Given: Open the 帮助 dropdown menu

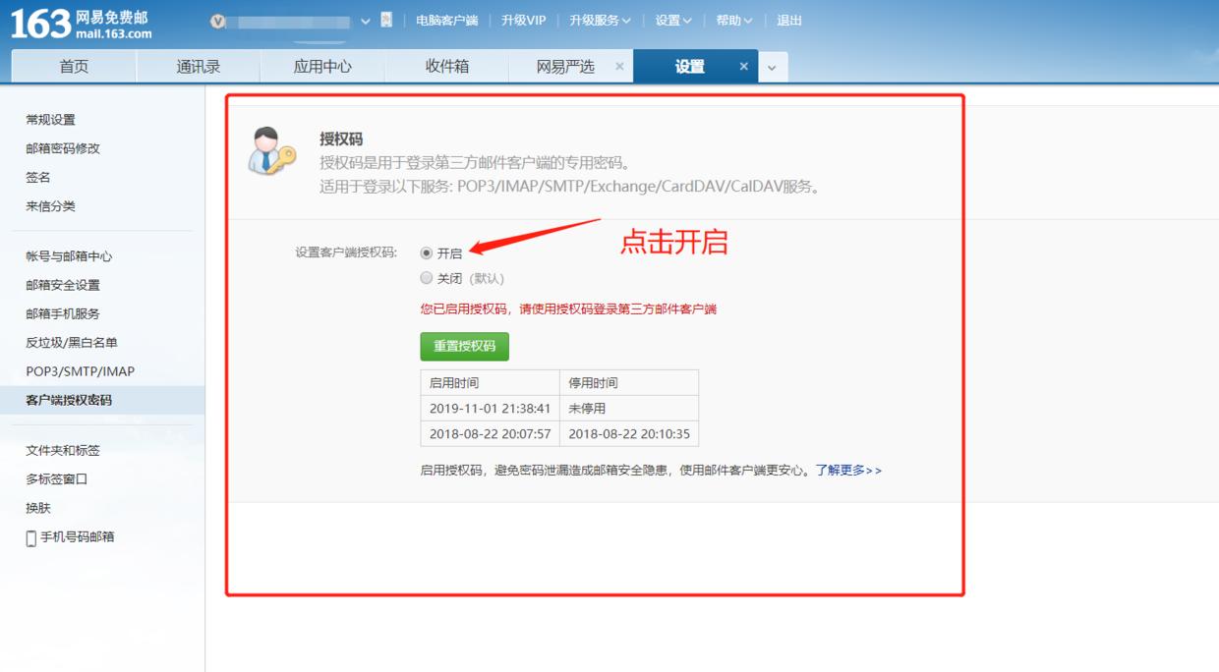Looking at the screenshot, I should point(734,20).
